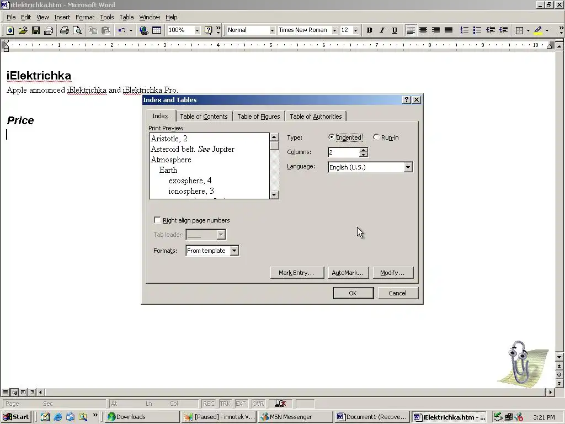The image size is (565, 424).
Task: Open the Highlight color dropdown arrow
Action: click(x=547, y=30)
